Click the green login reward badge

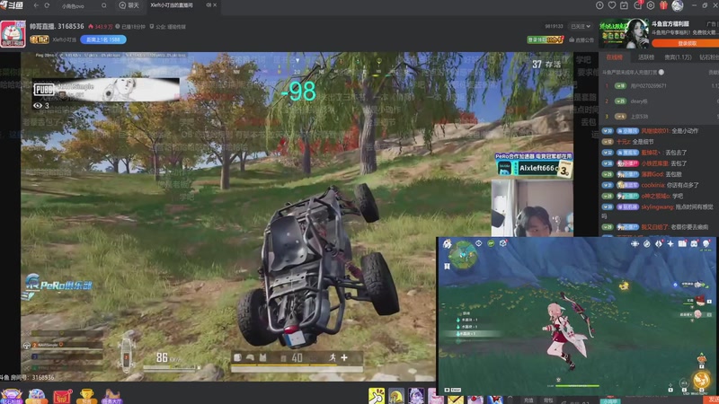point(546,40)
